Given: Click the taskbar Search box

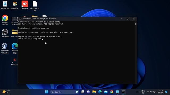Looking at the screenshot, I should pyautogui.click(x=65, y=92).
